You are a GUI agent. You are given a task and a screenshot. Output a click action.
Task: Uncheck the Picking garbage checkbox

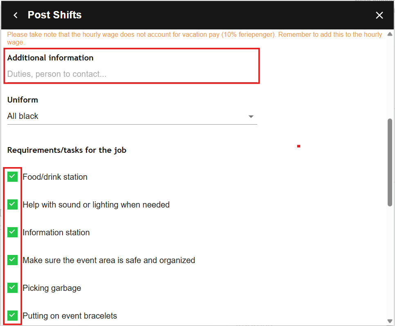(13, 288)
